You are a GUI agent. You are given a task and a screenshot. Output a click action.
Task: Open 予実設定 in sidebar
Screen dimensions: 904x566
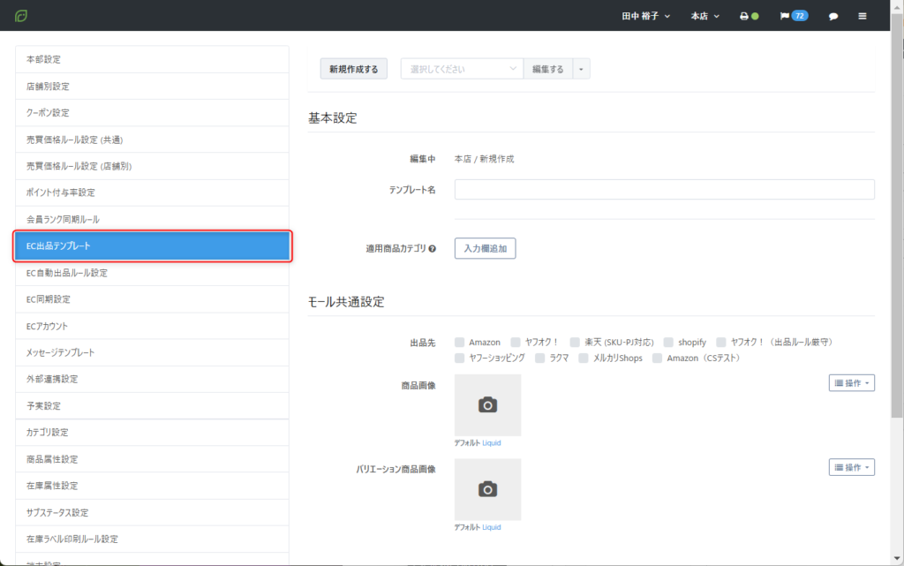152,406
